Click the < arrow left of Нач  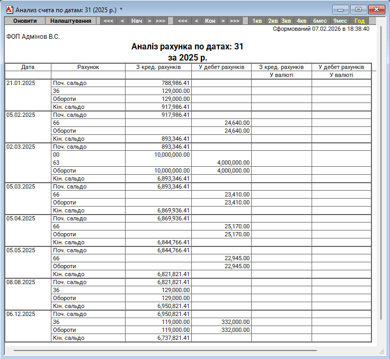coord(122,21)
